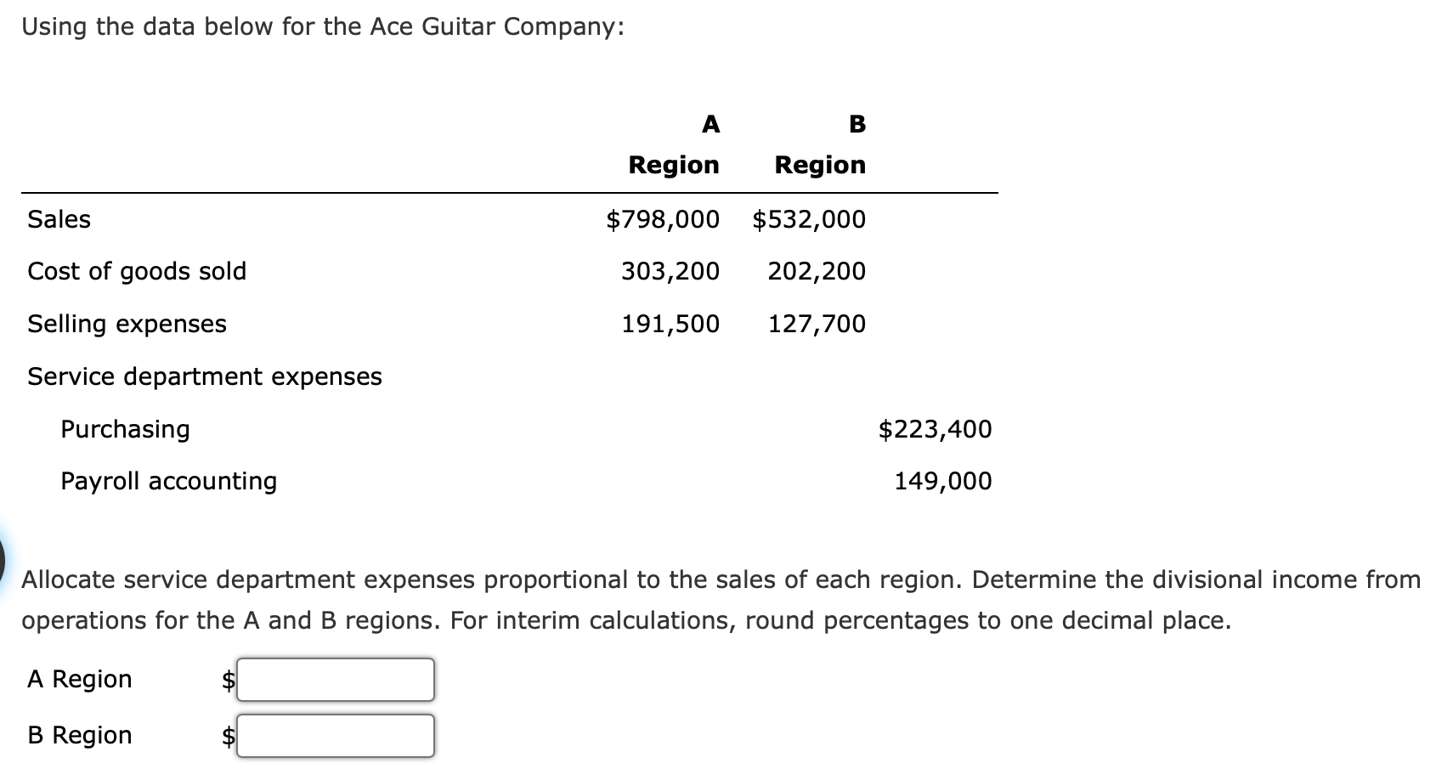Screen dimensions: 1453x780
Task: Click the $223,400 purchasing amount
Action: [934, 429]
